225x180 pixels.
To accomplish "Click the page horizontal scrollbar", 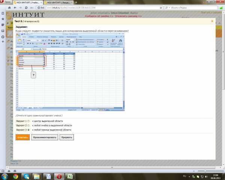I will 112,167.
